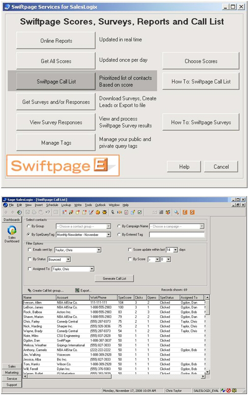Click the magnifying glass lookup toolbar icon
This screenshot has width=248, height=398.
pos(177,212)
